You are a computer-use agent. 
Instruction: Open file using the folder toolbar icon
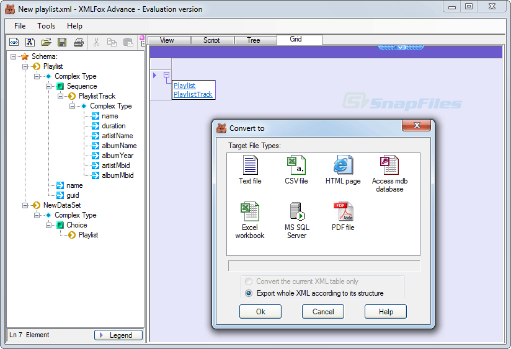pyautogui.click(x=47, y=42)
